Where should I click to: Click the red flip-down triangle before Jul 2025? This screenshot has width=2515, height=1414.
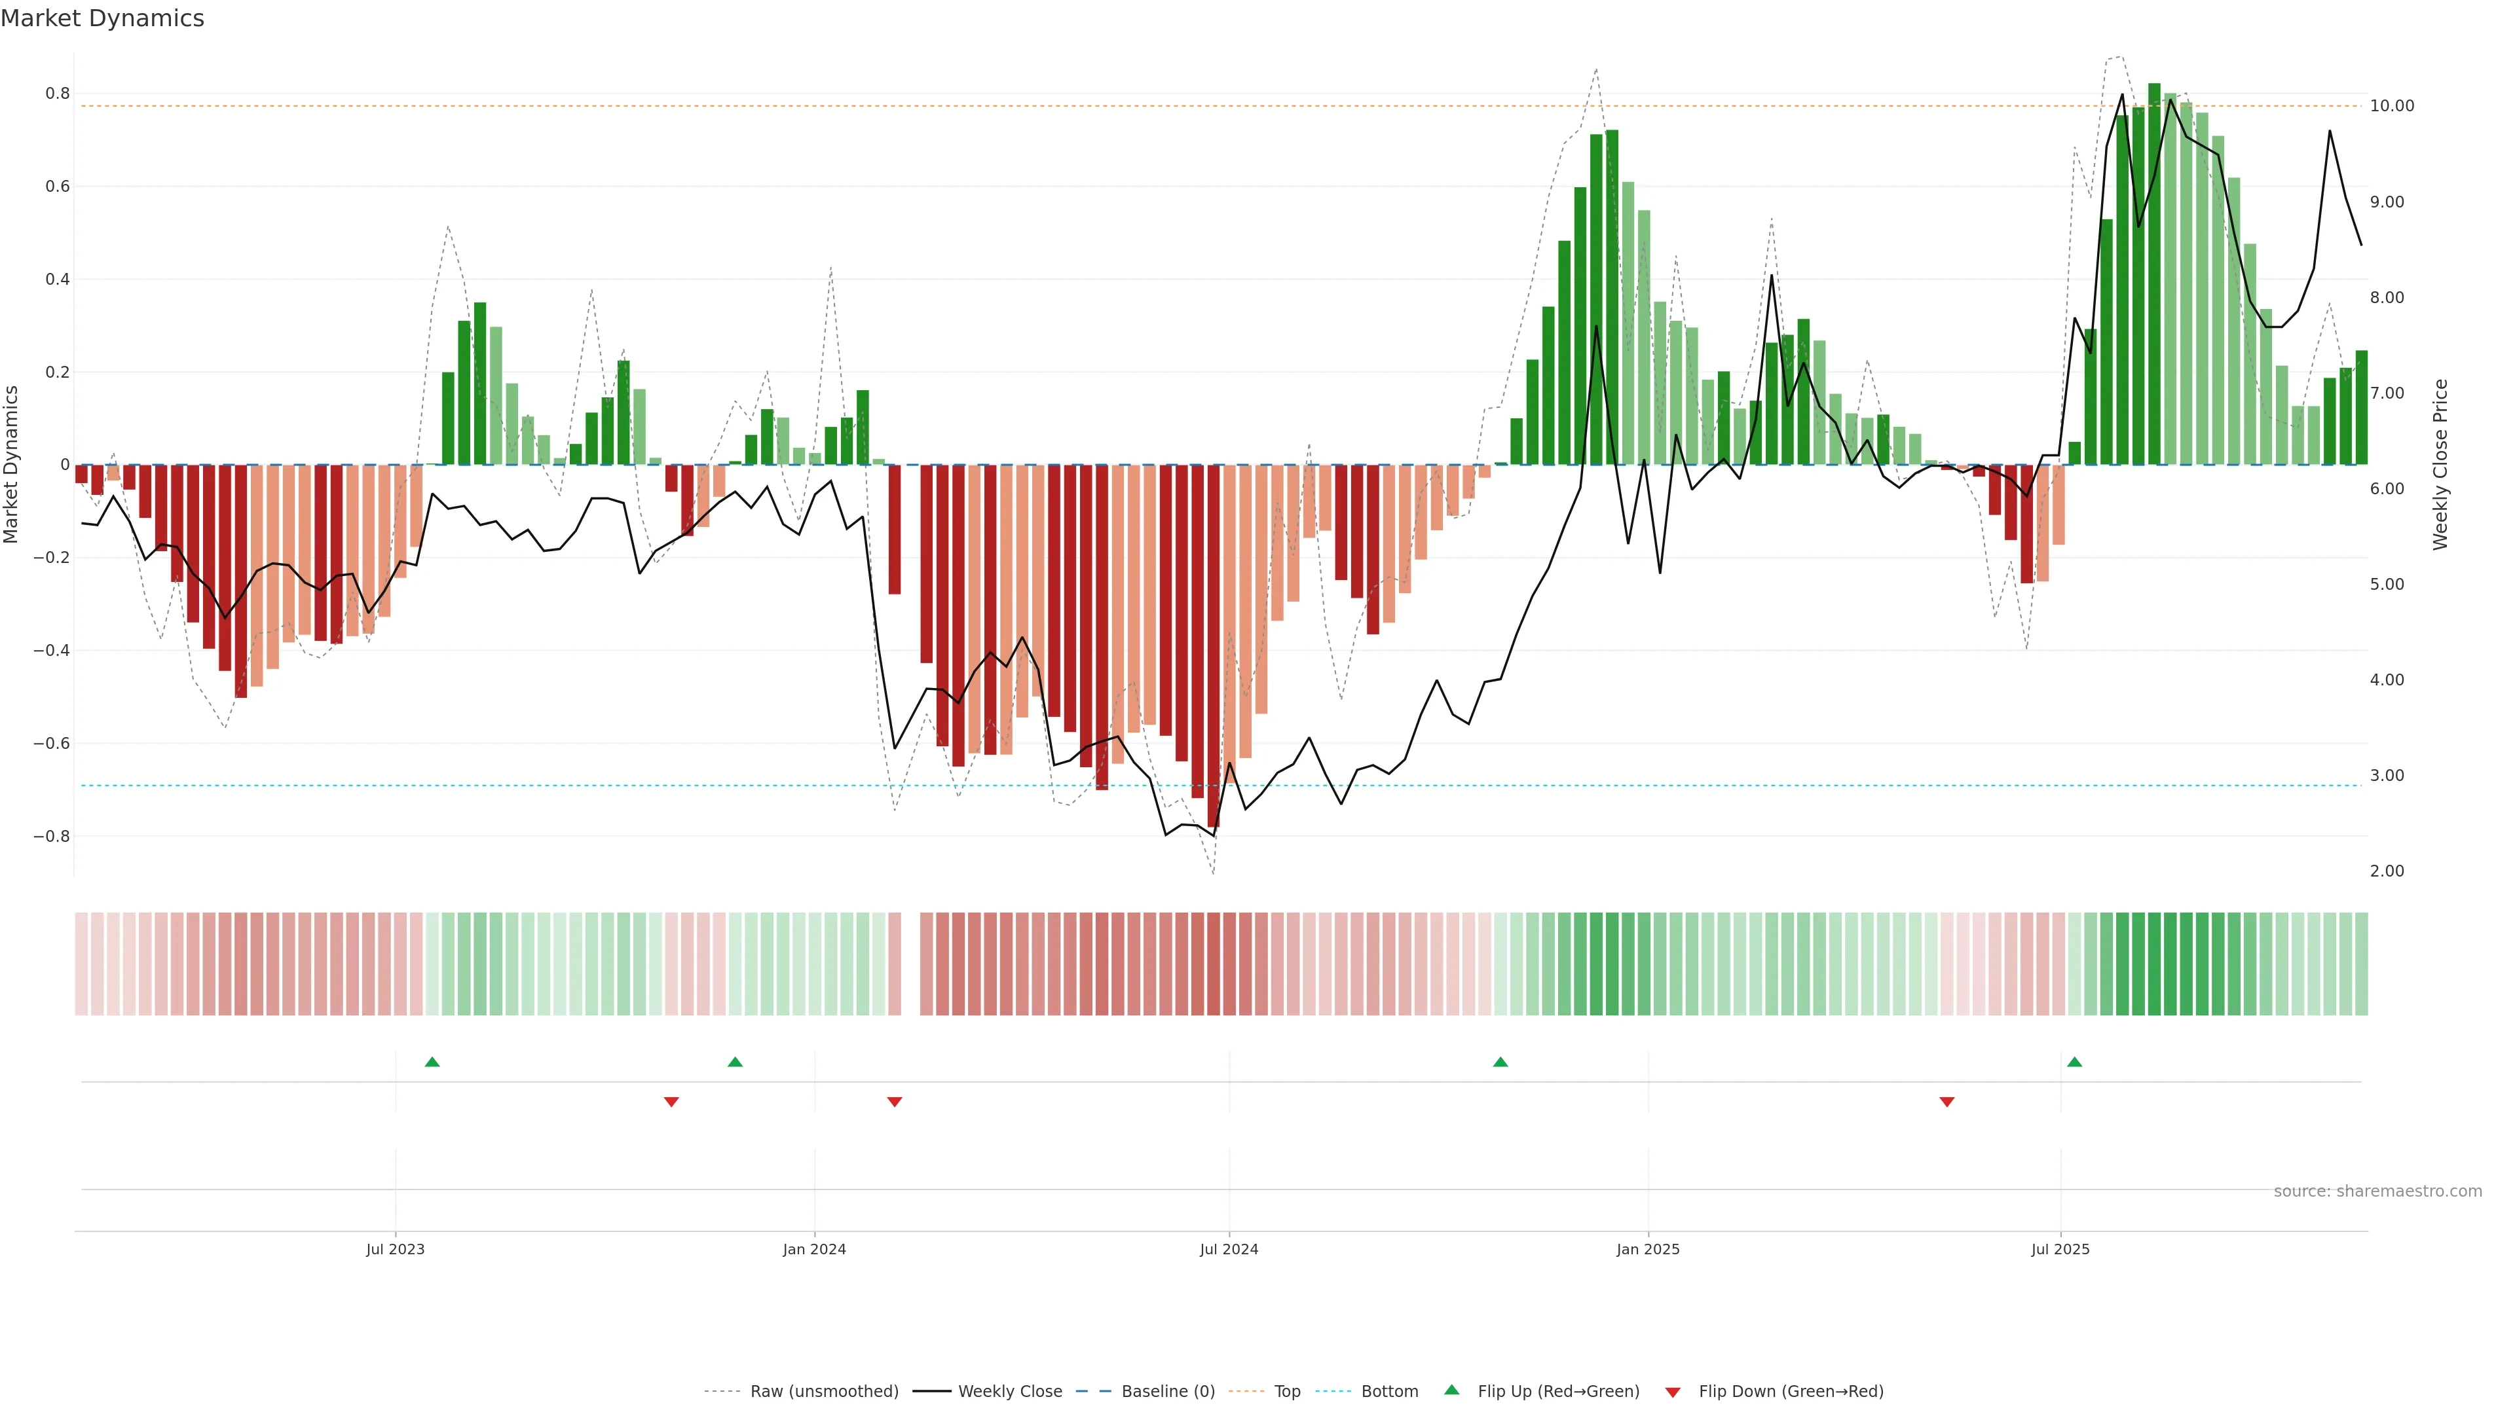(x=1947, y=1102)
